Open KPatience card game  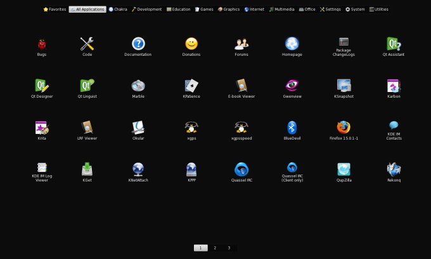[x=191, y=86]
